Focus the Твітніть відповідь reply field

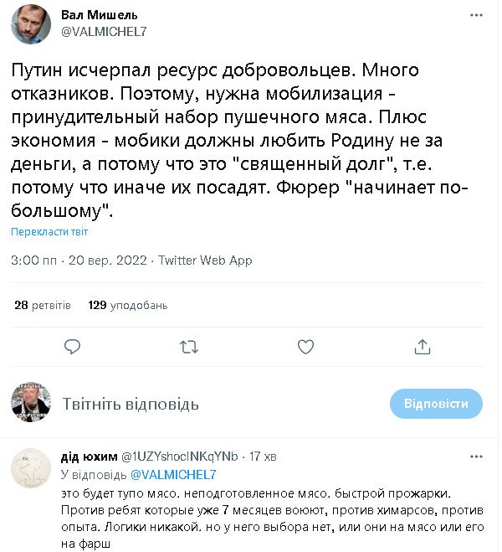[209, 404]
